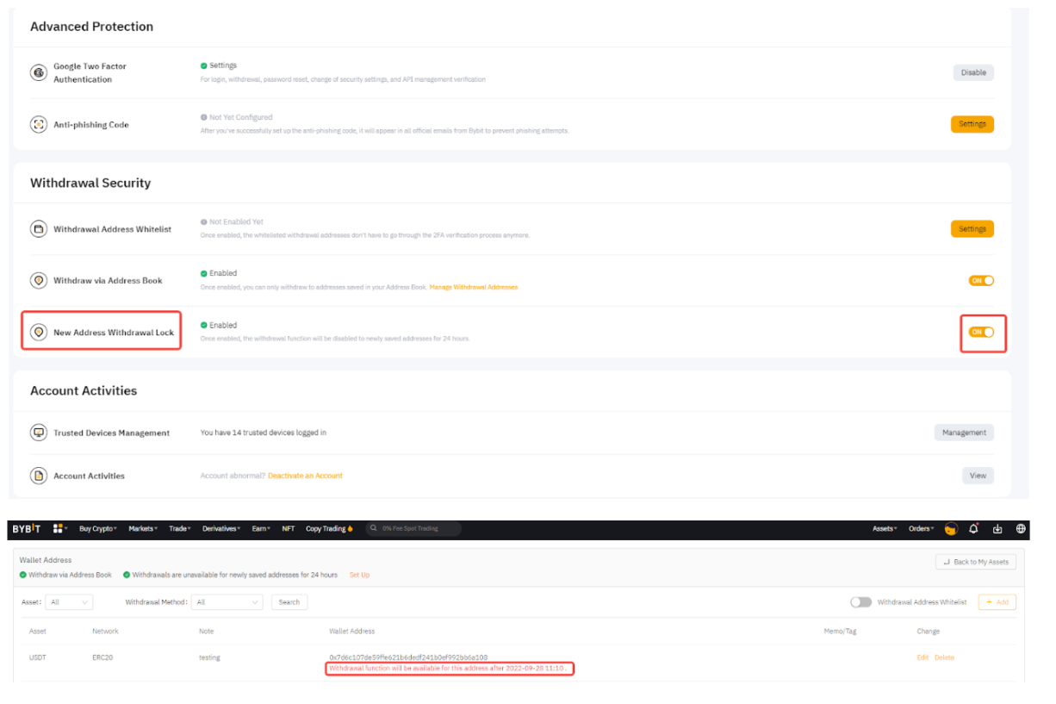
Task: Expand the Derivatives menu
Action: click(x=222, y=529)
